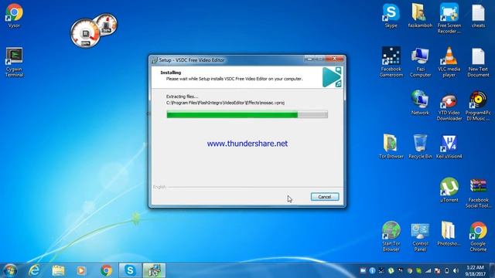Select the setup installer taskbar button

(x=154, y=270)
